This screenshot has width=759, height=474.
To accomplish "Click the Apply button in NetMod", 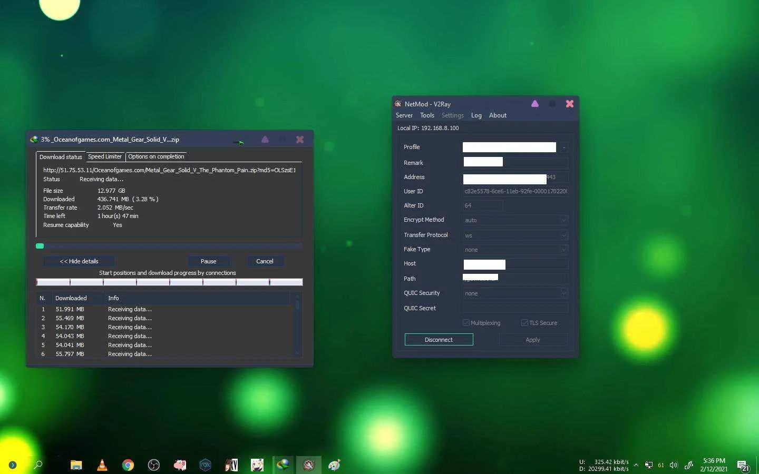I will pos(533,340).
